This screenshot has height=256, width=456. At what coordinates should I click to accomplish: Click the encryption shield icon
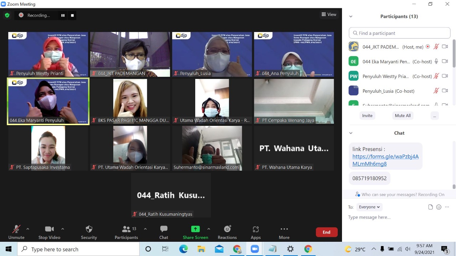click(x=7, y=15)
